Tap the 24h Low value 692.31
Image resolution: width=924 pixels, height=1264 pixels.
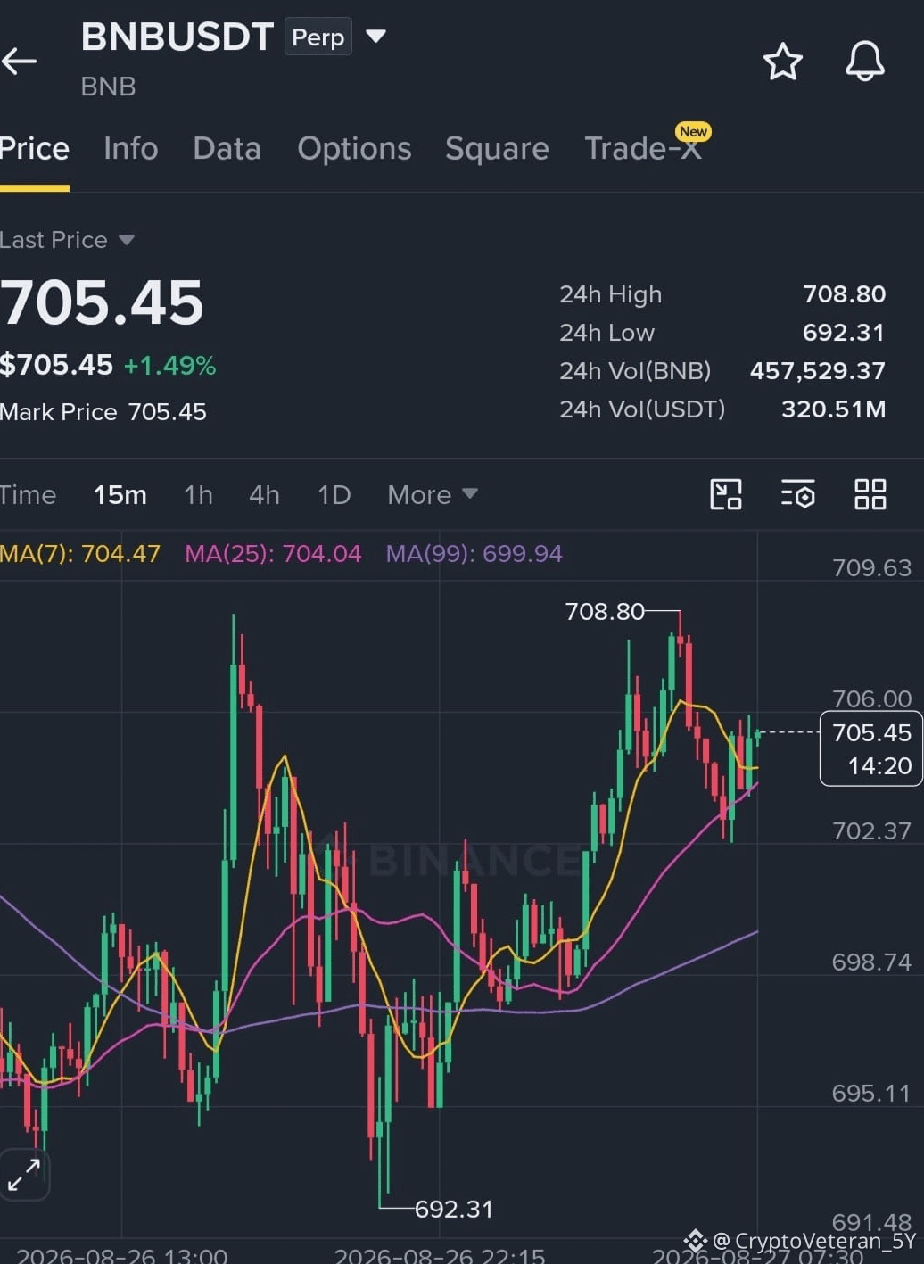[x=844, y=333]
